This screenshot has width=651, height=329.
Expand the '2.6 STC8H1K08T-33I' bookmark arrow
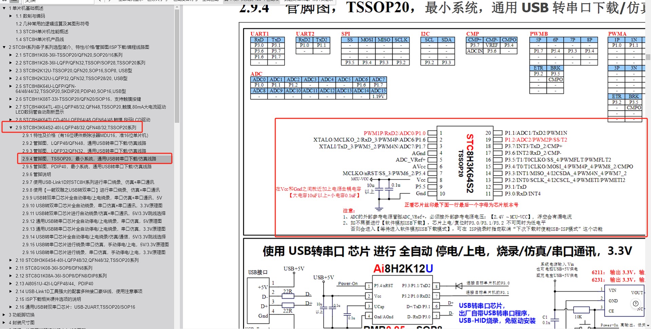point(11,99)
